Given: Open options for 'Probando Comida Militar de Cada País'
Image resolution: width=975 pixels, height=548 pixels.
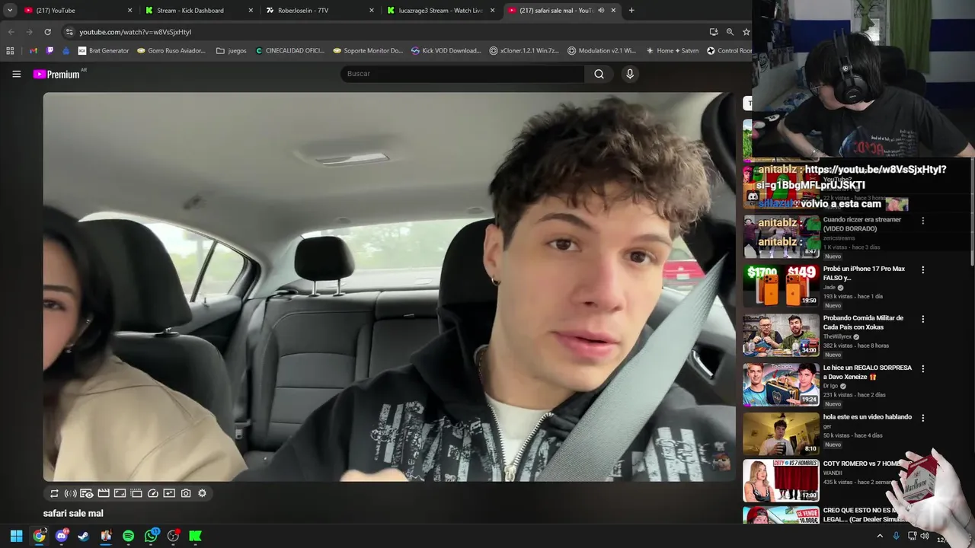Looking at the screenshot, I should (x=922, y=319).
